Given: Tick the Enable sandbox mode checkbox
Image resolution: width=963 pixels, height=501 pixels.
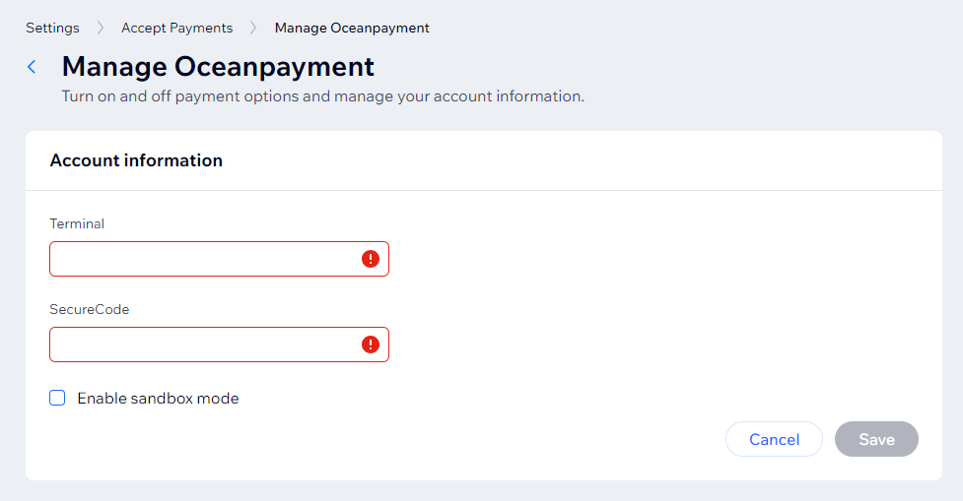Looking at the screenshot, I should point(58,399).
